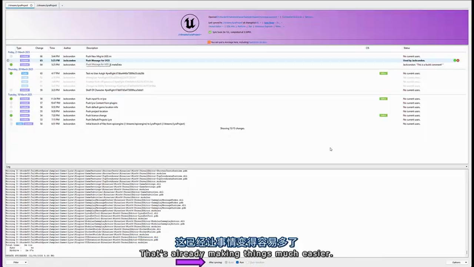The width and height of the screenshot is (474, 267).
Task: Click the Sync Now link
Action: tap(270, 23)
